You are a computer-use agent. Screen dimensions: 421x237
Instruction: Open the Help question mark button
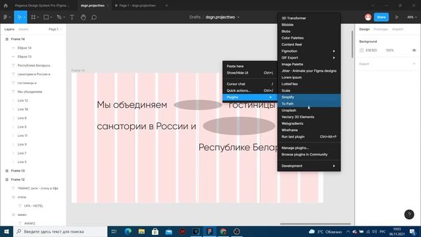point(409,215)
